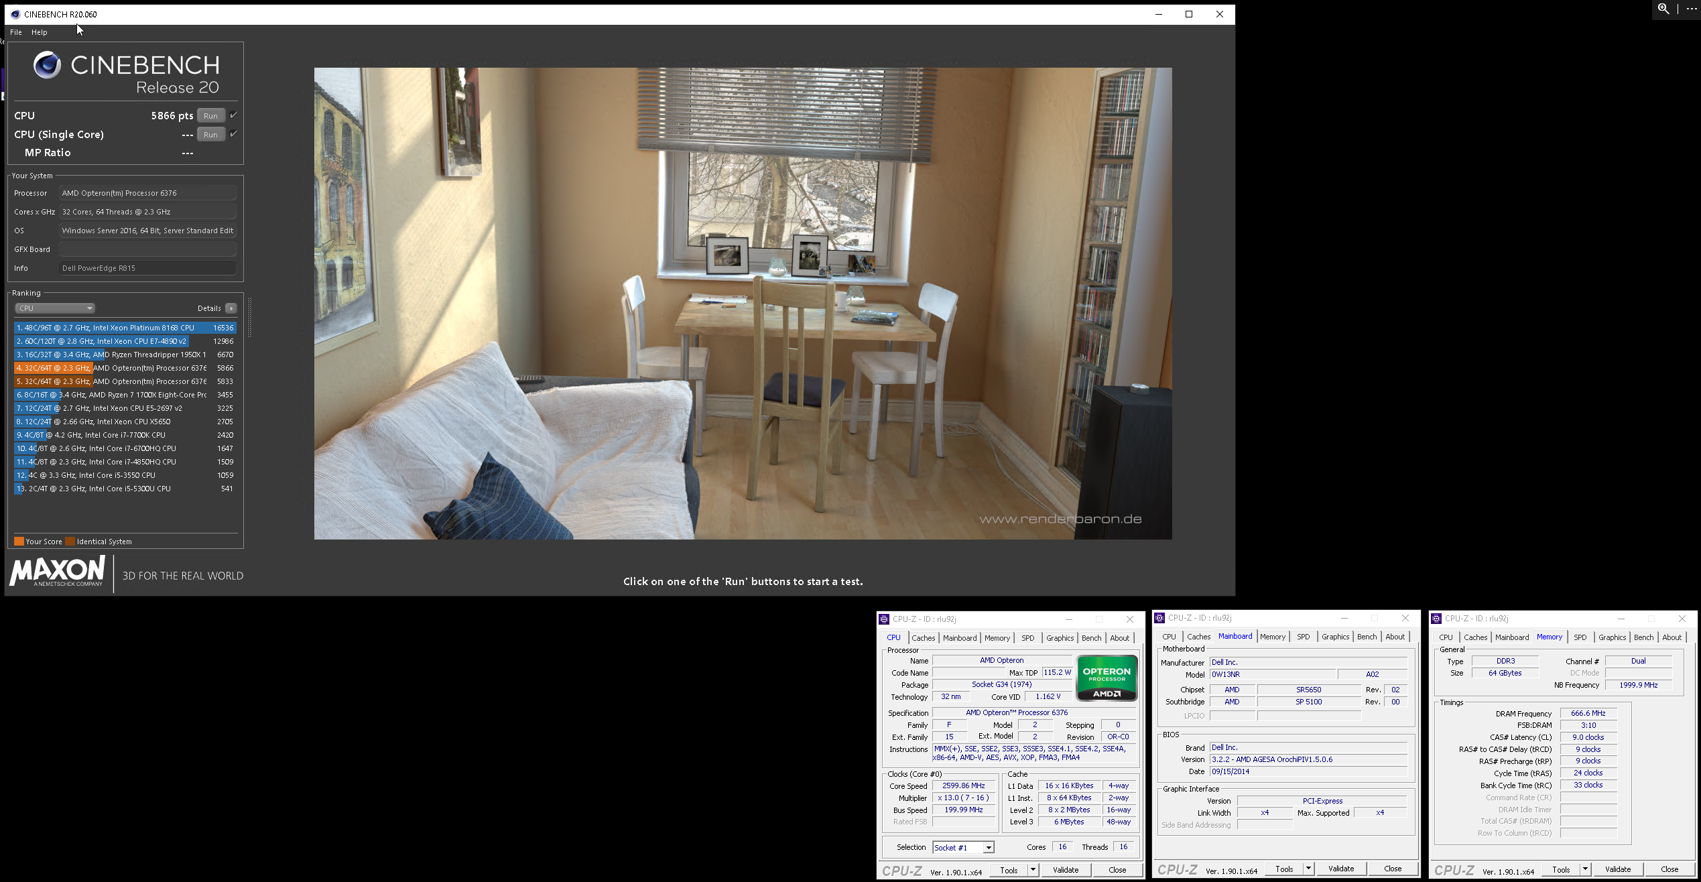Select ranking row Ryzen 7 1700X
Image resolution: width=1701 pixels, height=882 pixels.
125,395
